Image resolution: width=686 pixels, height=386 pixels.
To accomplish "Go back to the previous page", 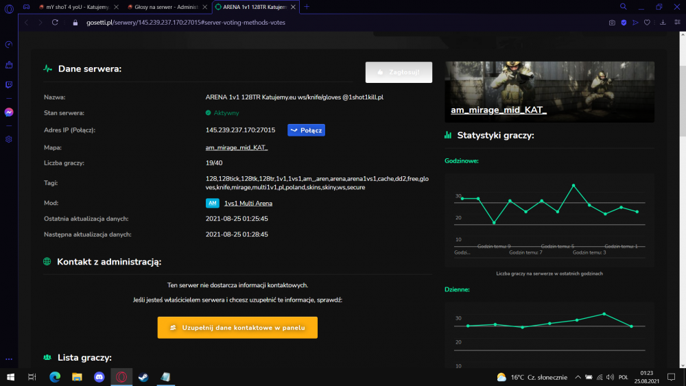I will 26,23.
